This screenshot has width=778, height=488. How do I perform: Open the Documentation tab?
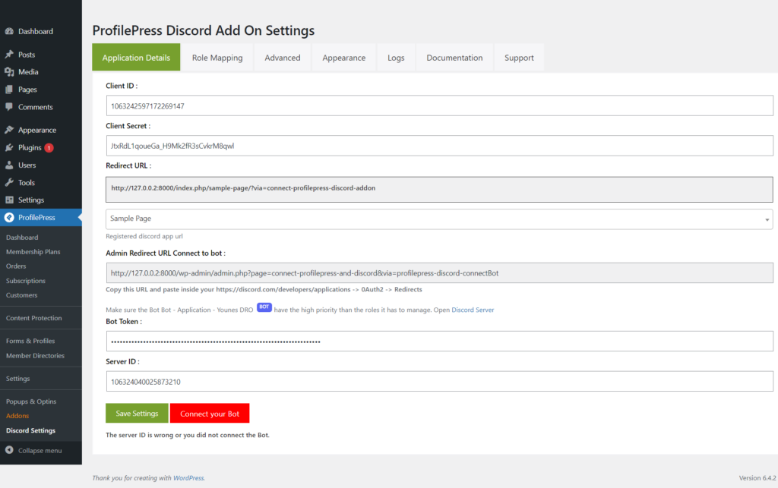pos(454,58)
